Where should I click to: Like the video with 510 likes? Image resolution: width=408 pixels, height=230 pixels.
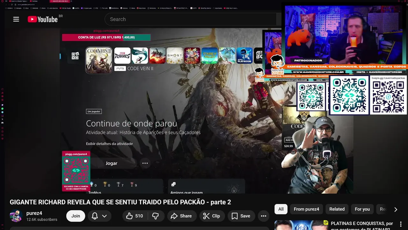tap(134, 216)
